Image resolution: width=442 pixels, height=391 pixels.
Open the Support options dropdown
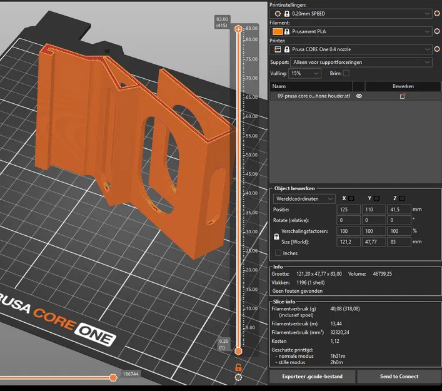click(x=361, y=62)
